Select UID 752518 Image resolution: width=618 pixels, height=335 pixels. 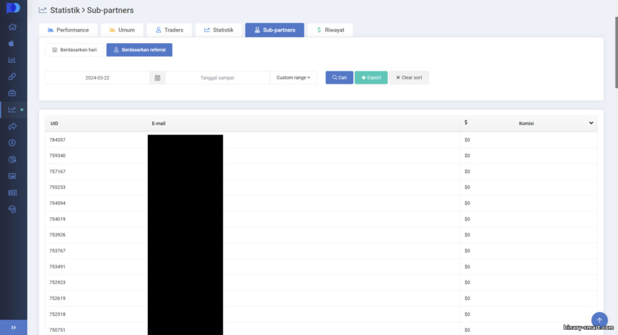(x=57, y=314)
